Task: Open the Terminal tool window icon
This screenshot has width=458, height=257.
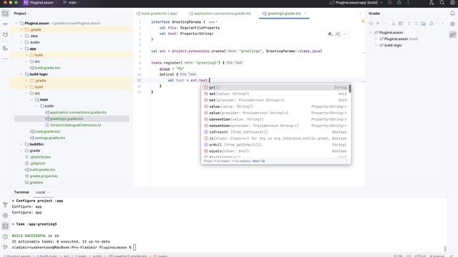Action: (5, 226)
